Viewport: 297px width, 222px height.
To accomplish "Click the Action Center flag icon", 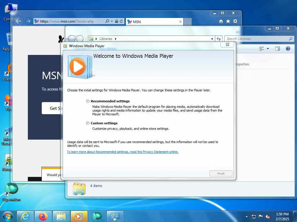I will [x=261, y=217].
